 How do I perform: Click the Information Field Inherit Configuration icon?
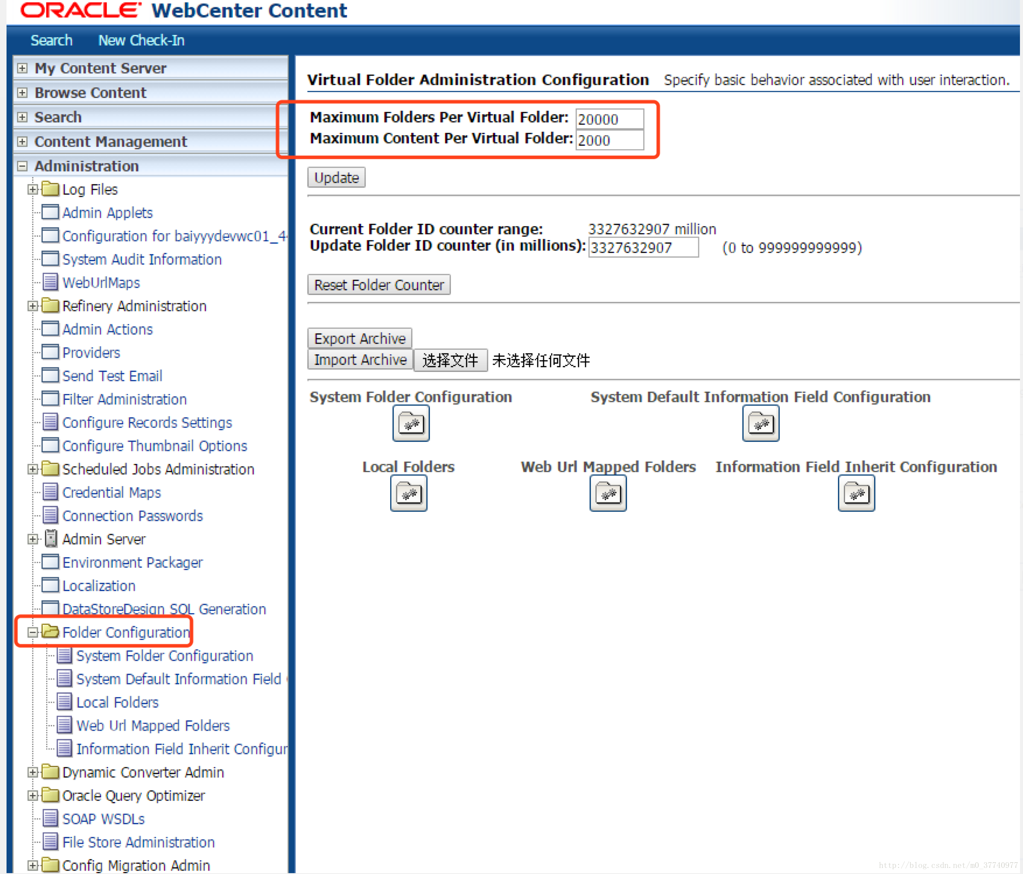point(856,494)
